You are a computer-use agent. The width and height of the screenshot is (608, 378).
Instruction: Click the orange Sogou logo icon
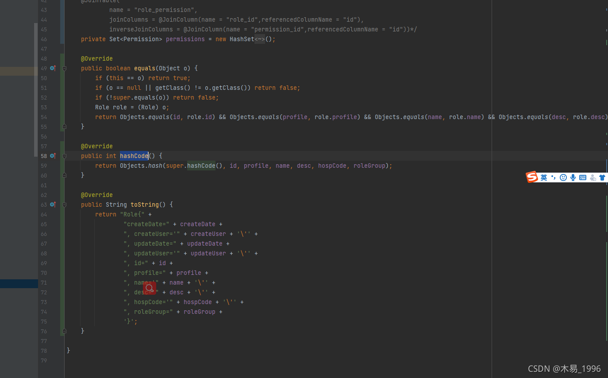[532, 176]
